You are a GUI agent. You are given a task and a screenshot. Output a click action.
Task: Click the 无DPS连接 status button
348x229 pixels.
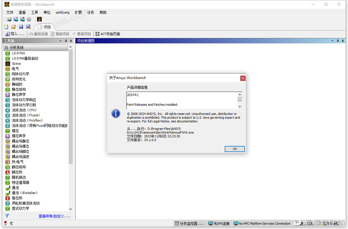[x=219, y=223]
